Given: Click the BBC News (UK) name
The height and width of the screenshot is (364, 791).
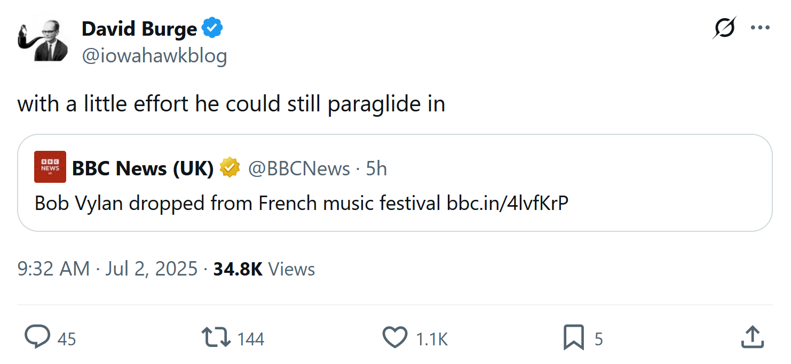Looking at the screenshot, I should [x=143, y=168].
